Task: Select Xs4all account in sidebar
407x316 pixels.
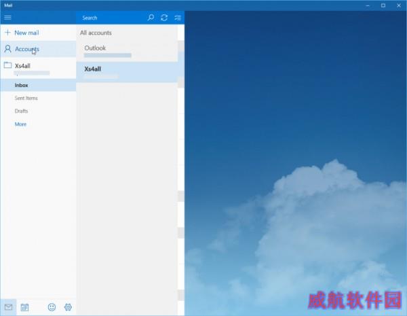Action: 38,68
